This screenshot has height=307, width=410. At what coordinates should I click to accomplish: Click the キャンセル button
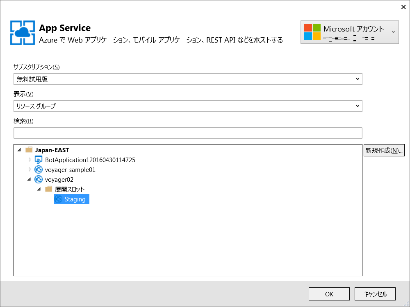tap(375, 294)
